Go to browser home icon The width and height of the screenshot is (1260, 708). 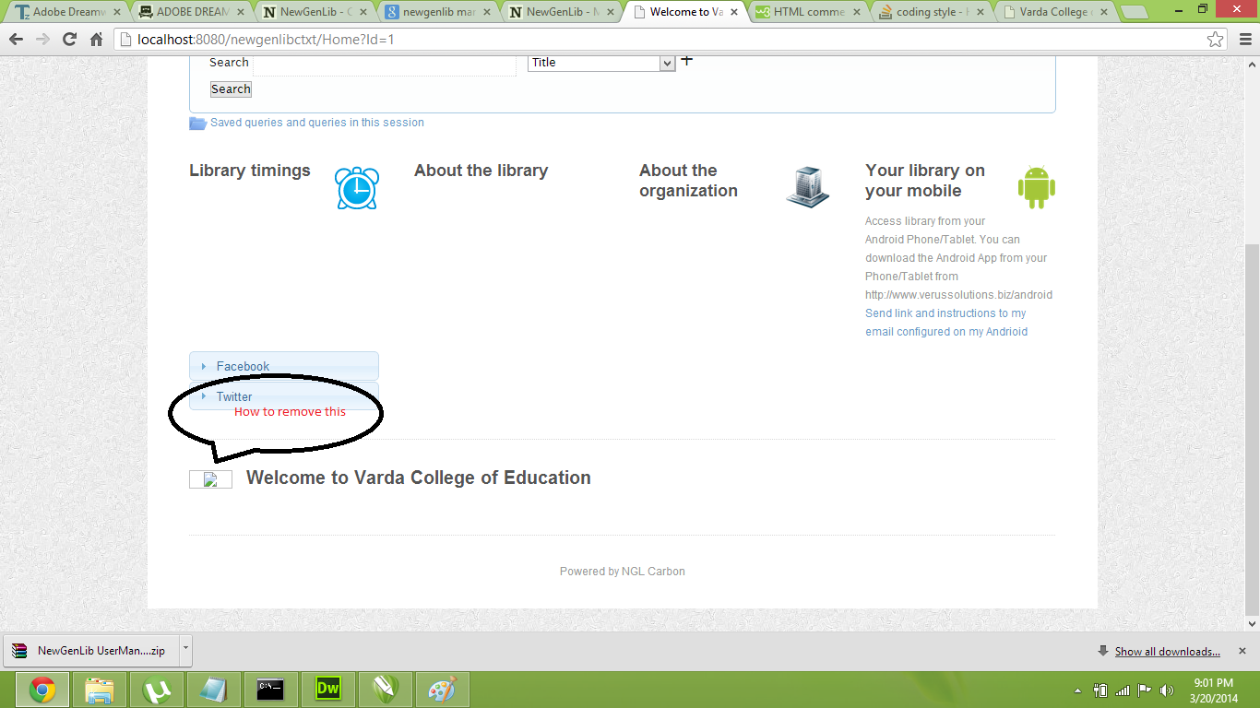(x=97, y=40)
